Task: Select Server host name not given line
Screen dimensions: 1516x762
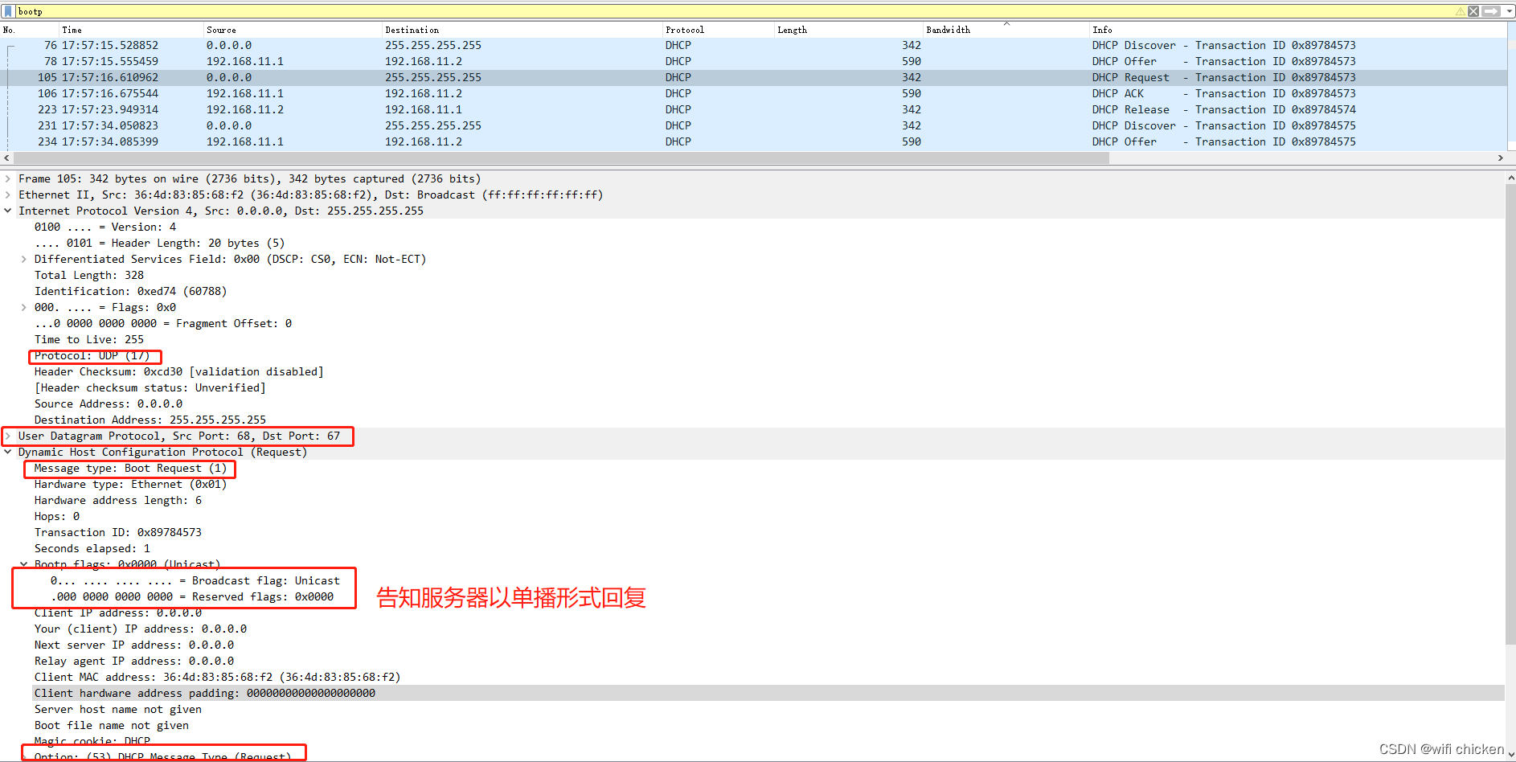Action: click(x=118, y=709)
